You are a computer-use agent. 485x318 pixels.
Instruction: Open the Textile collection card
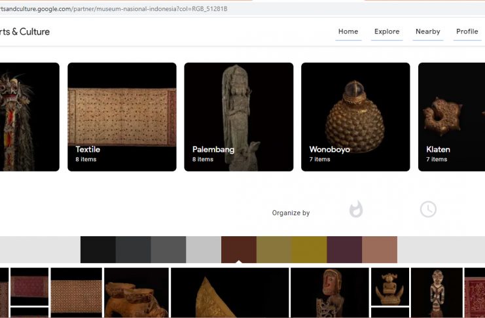coord(122,117)
